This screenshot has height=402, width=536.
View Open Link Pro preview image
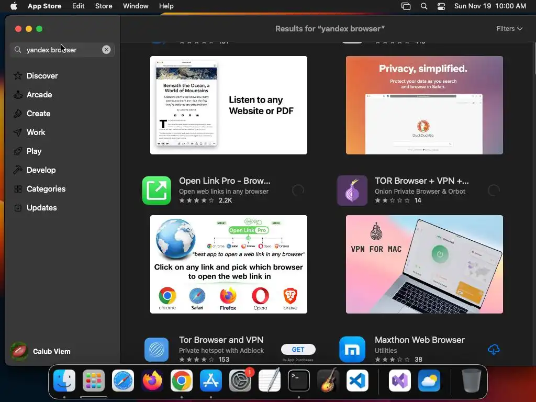229,264
